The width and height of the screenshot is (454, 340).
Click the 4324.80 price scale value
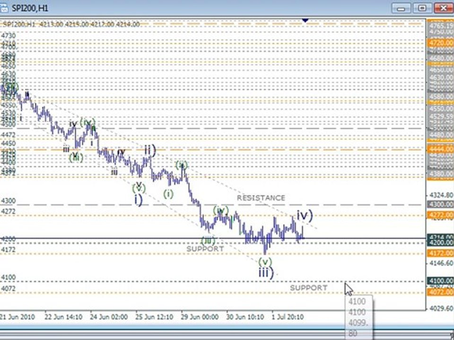441,195
